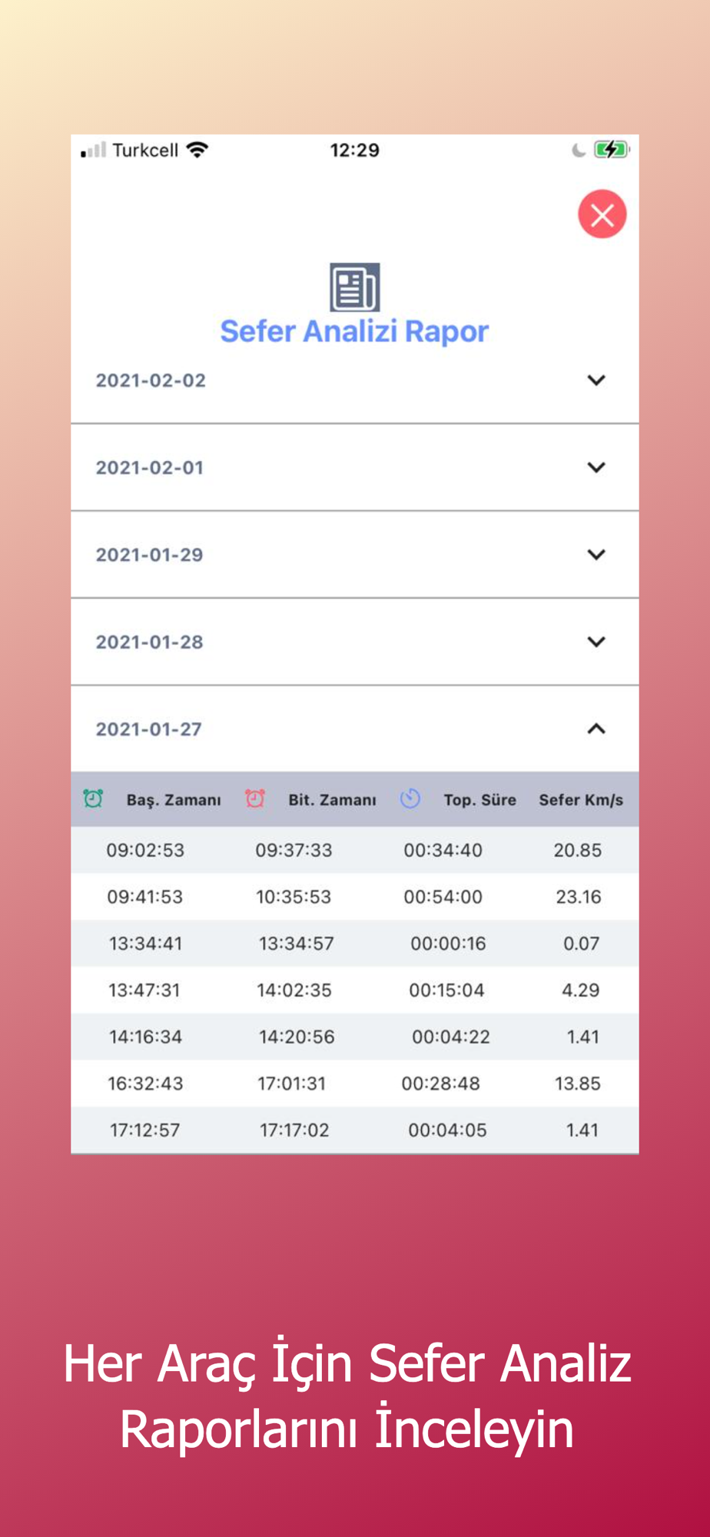Screen dimensions: 710x1537
Task: Click the red alarm clock end-time icon
Action: (x=255, y=798)
